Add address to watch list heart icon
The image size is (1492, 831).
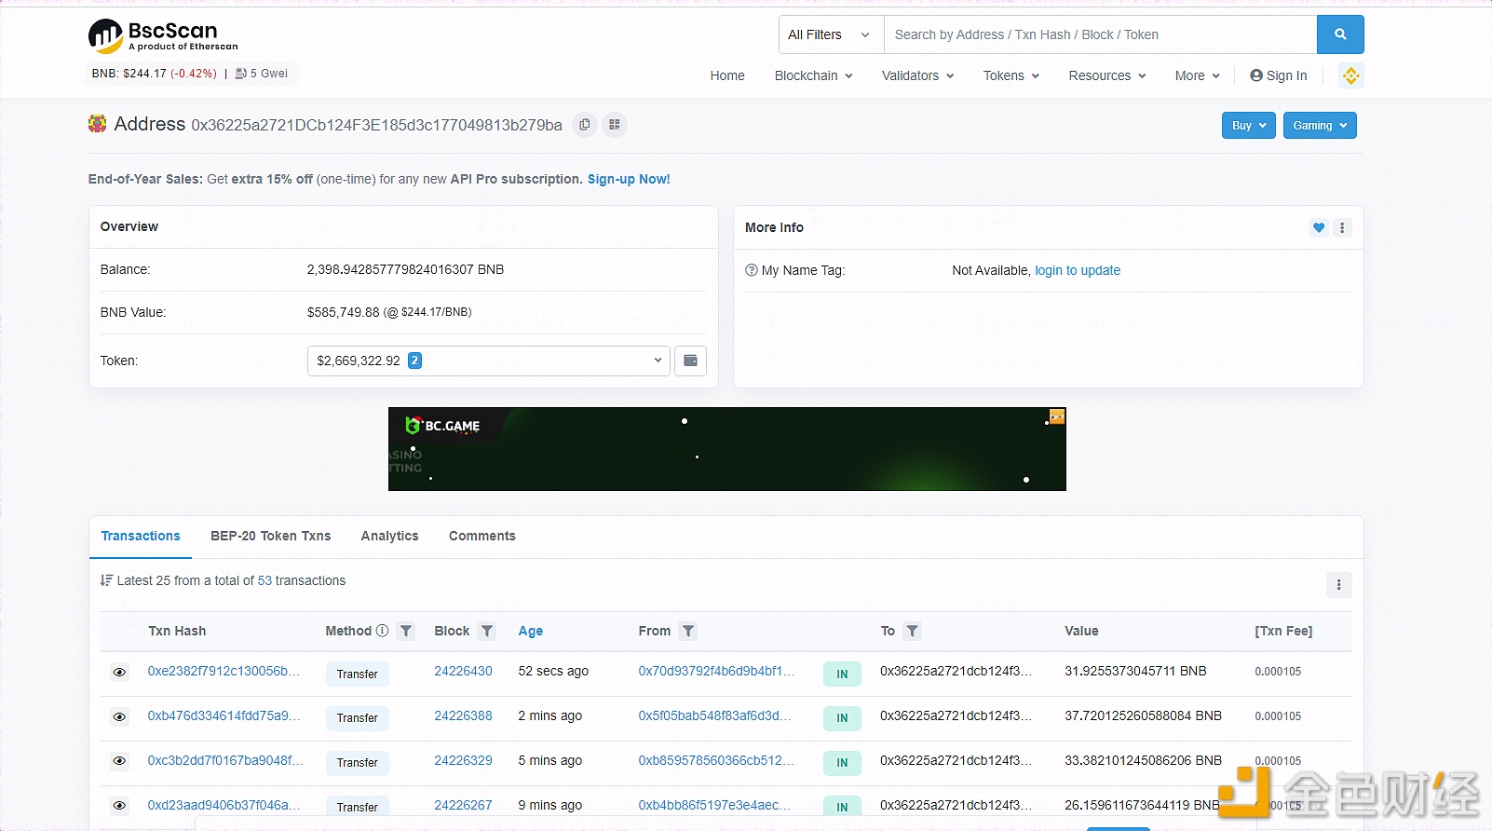[x=1319, y=227]
